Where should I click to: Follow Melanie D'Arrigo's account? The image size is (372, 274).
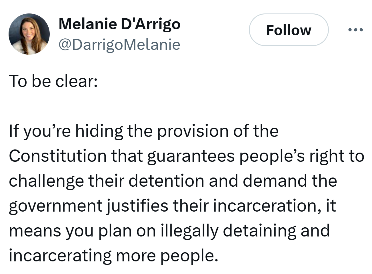[289, 30]
